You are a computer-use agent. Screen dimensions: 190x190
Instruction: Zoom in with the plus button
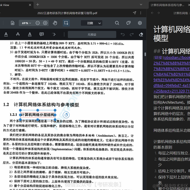click(45, 23)
